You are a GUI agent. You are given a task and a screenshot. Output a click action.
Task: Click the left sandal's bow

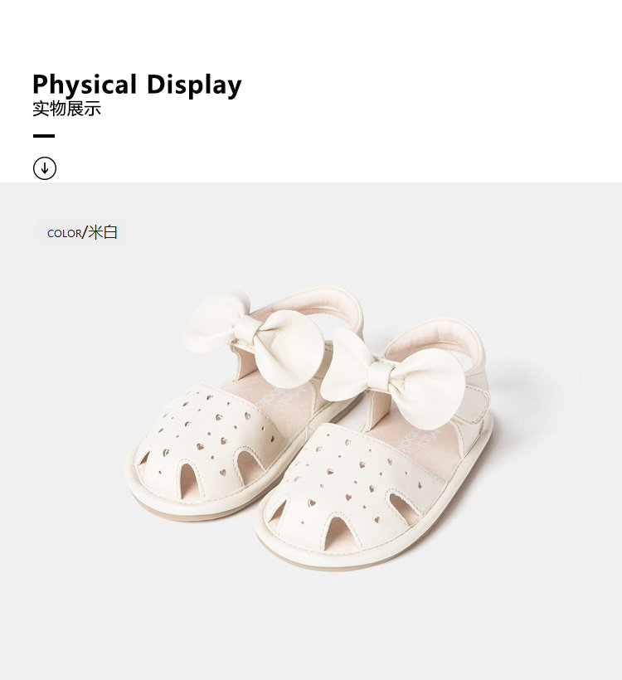(254, 337)
